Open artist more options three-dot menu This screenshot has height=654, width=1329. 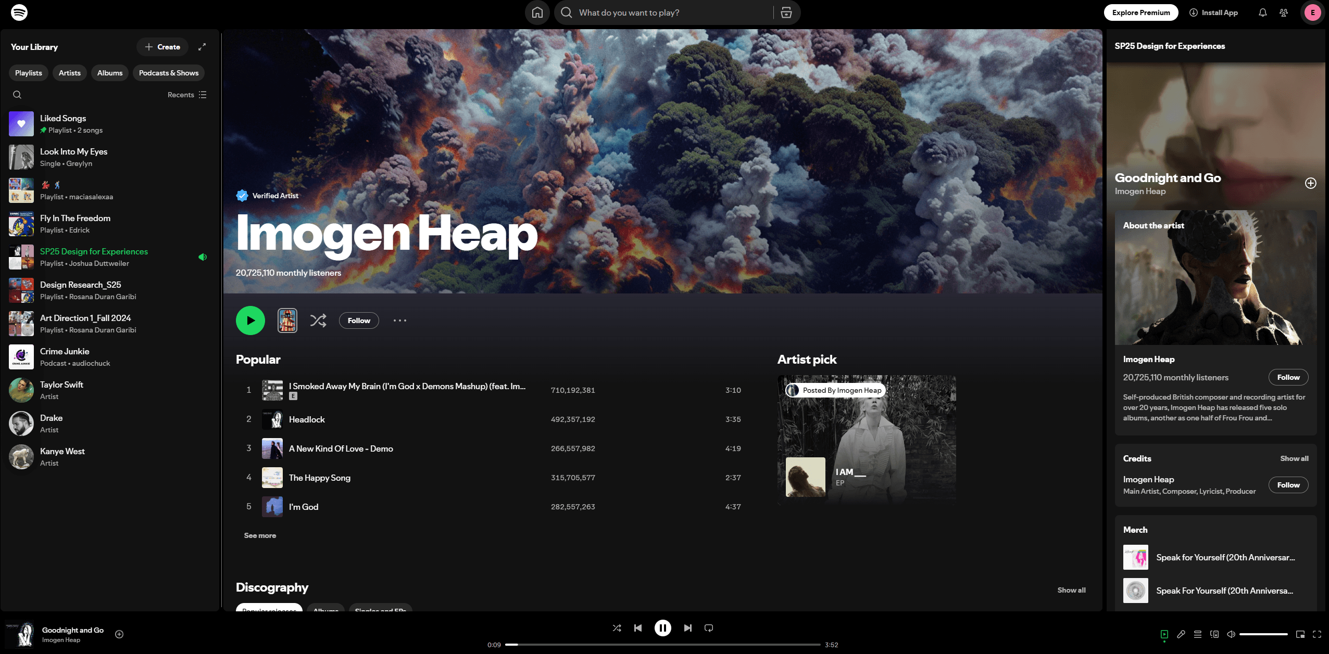(400, 320)
